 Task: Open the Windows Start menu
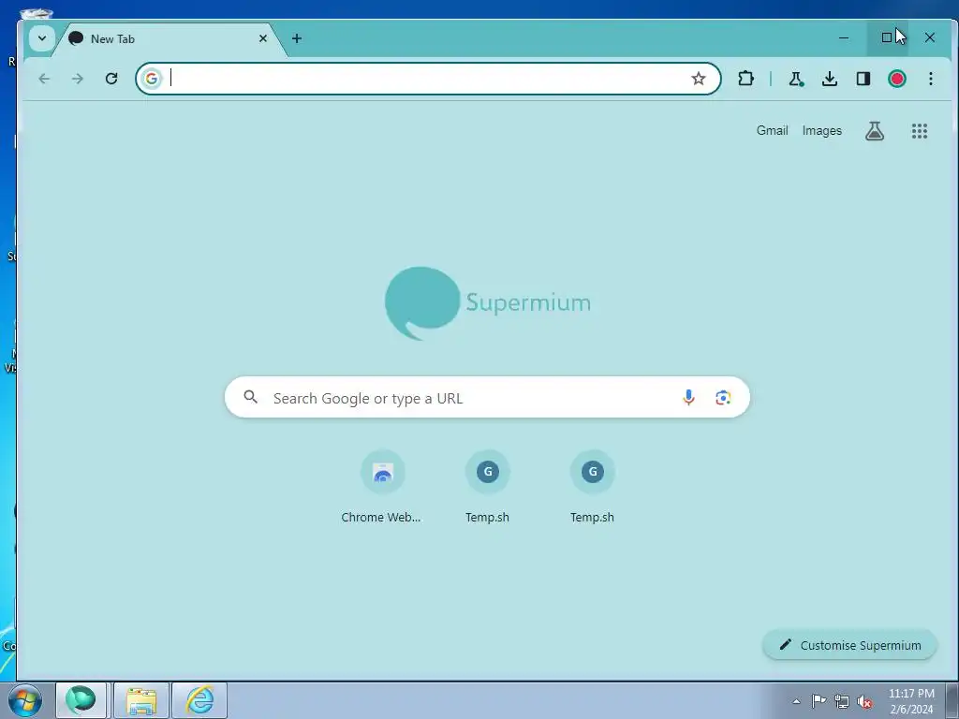pyautogui.click(x=25, y=700)
